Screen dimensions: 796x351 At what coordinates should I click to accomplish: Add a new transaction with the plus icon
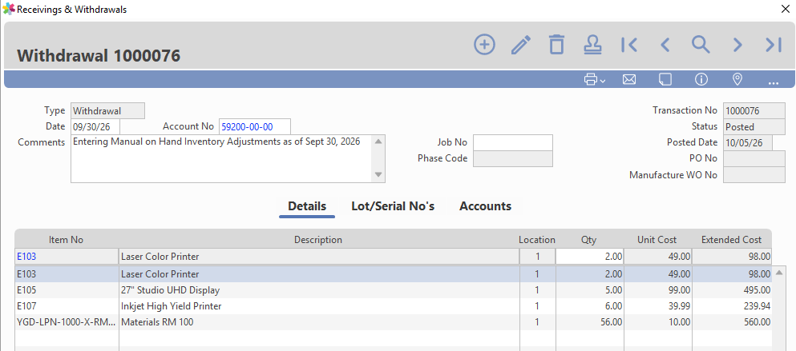click(484, 45)
